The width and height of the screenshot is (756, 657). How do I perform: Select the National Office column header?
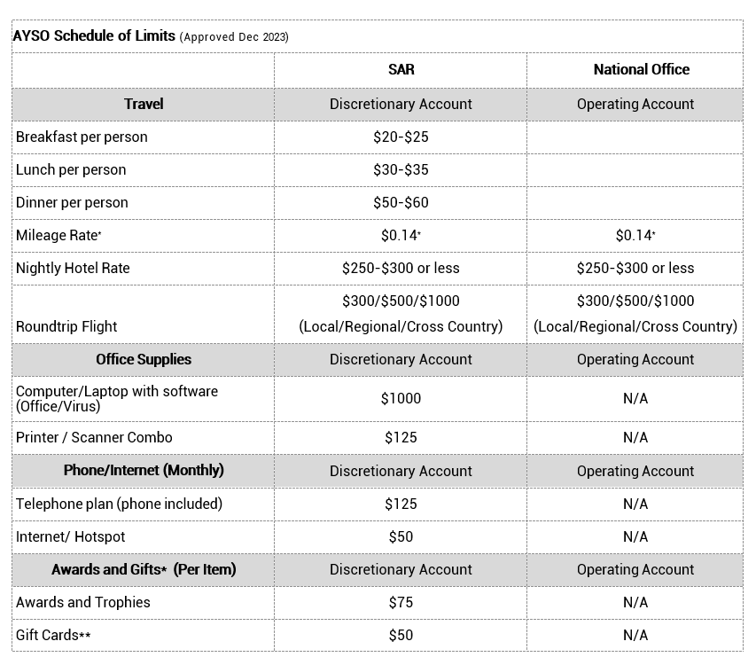(635, 69)
